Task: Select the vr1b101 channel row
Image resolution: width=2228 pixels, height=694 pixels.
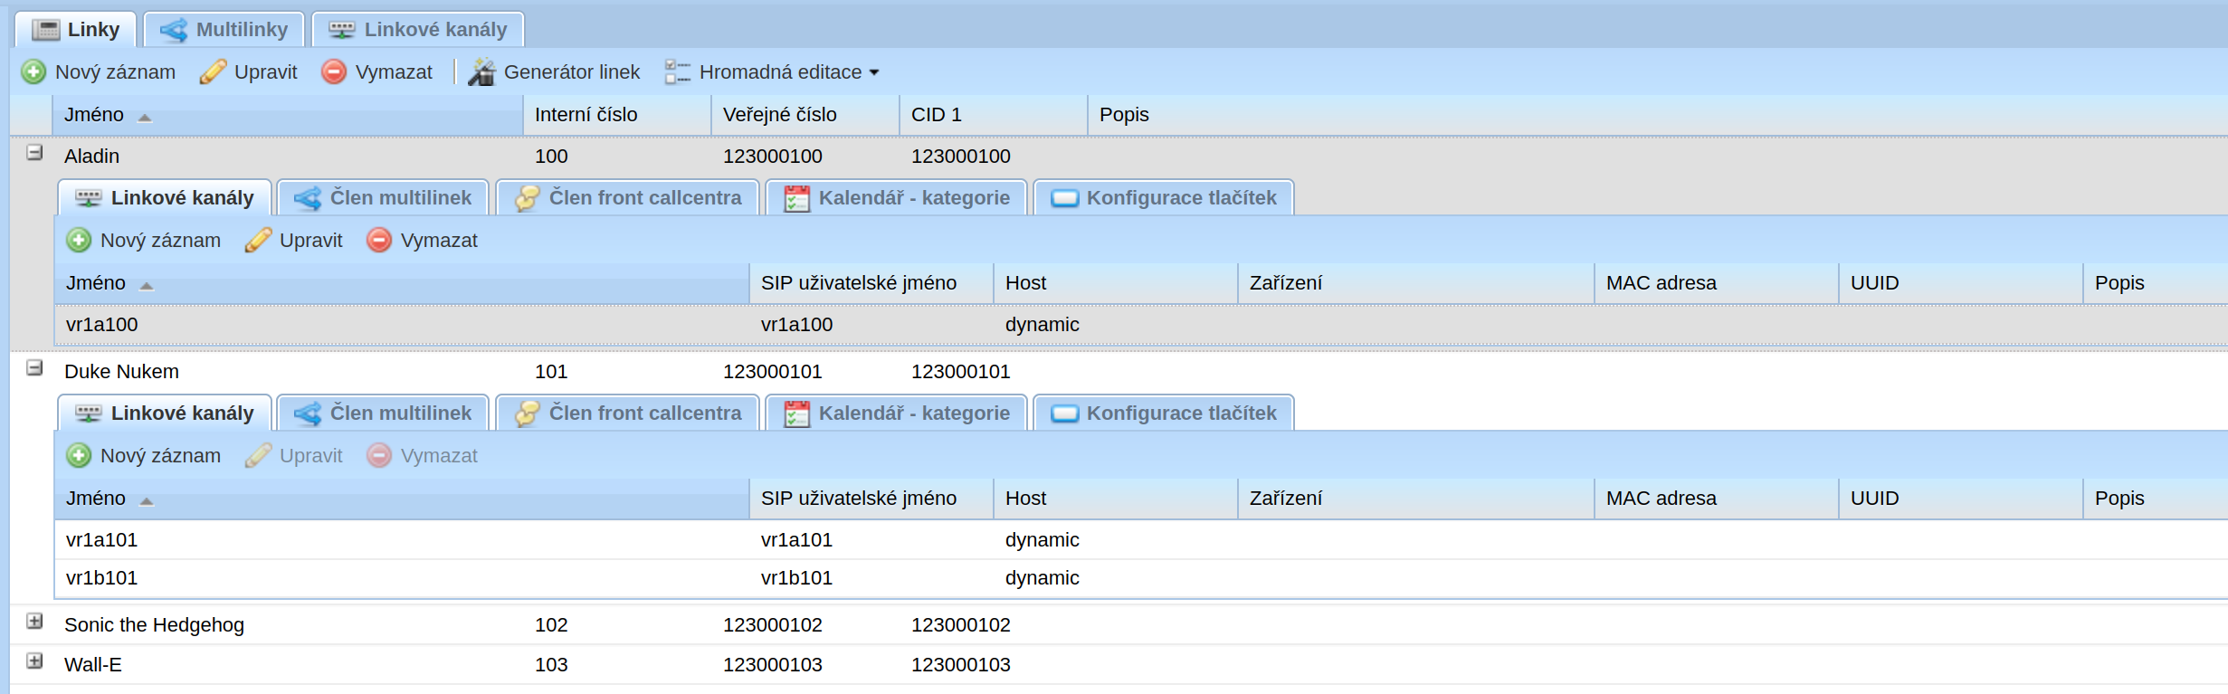Action: [x=1141, y=578]
